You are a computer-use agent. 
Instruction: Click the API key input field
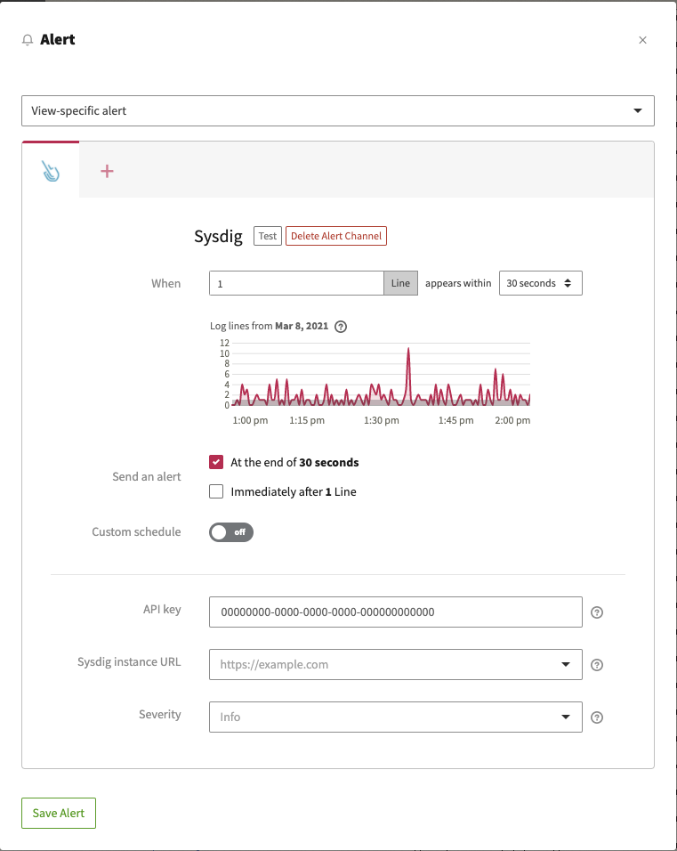[x=396, y=612]
